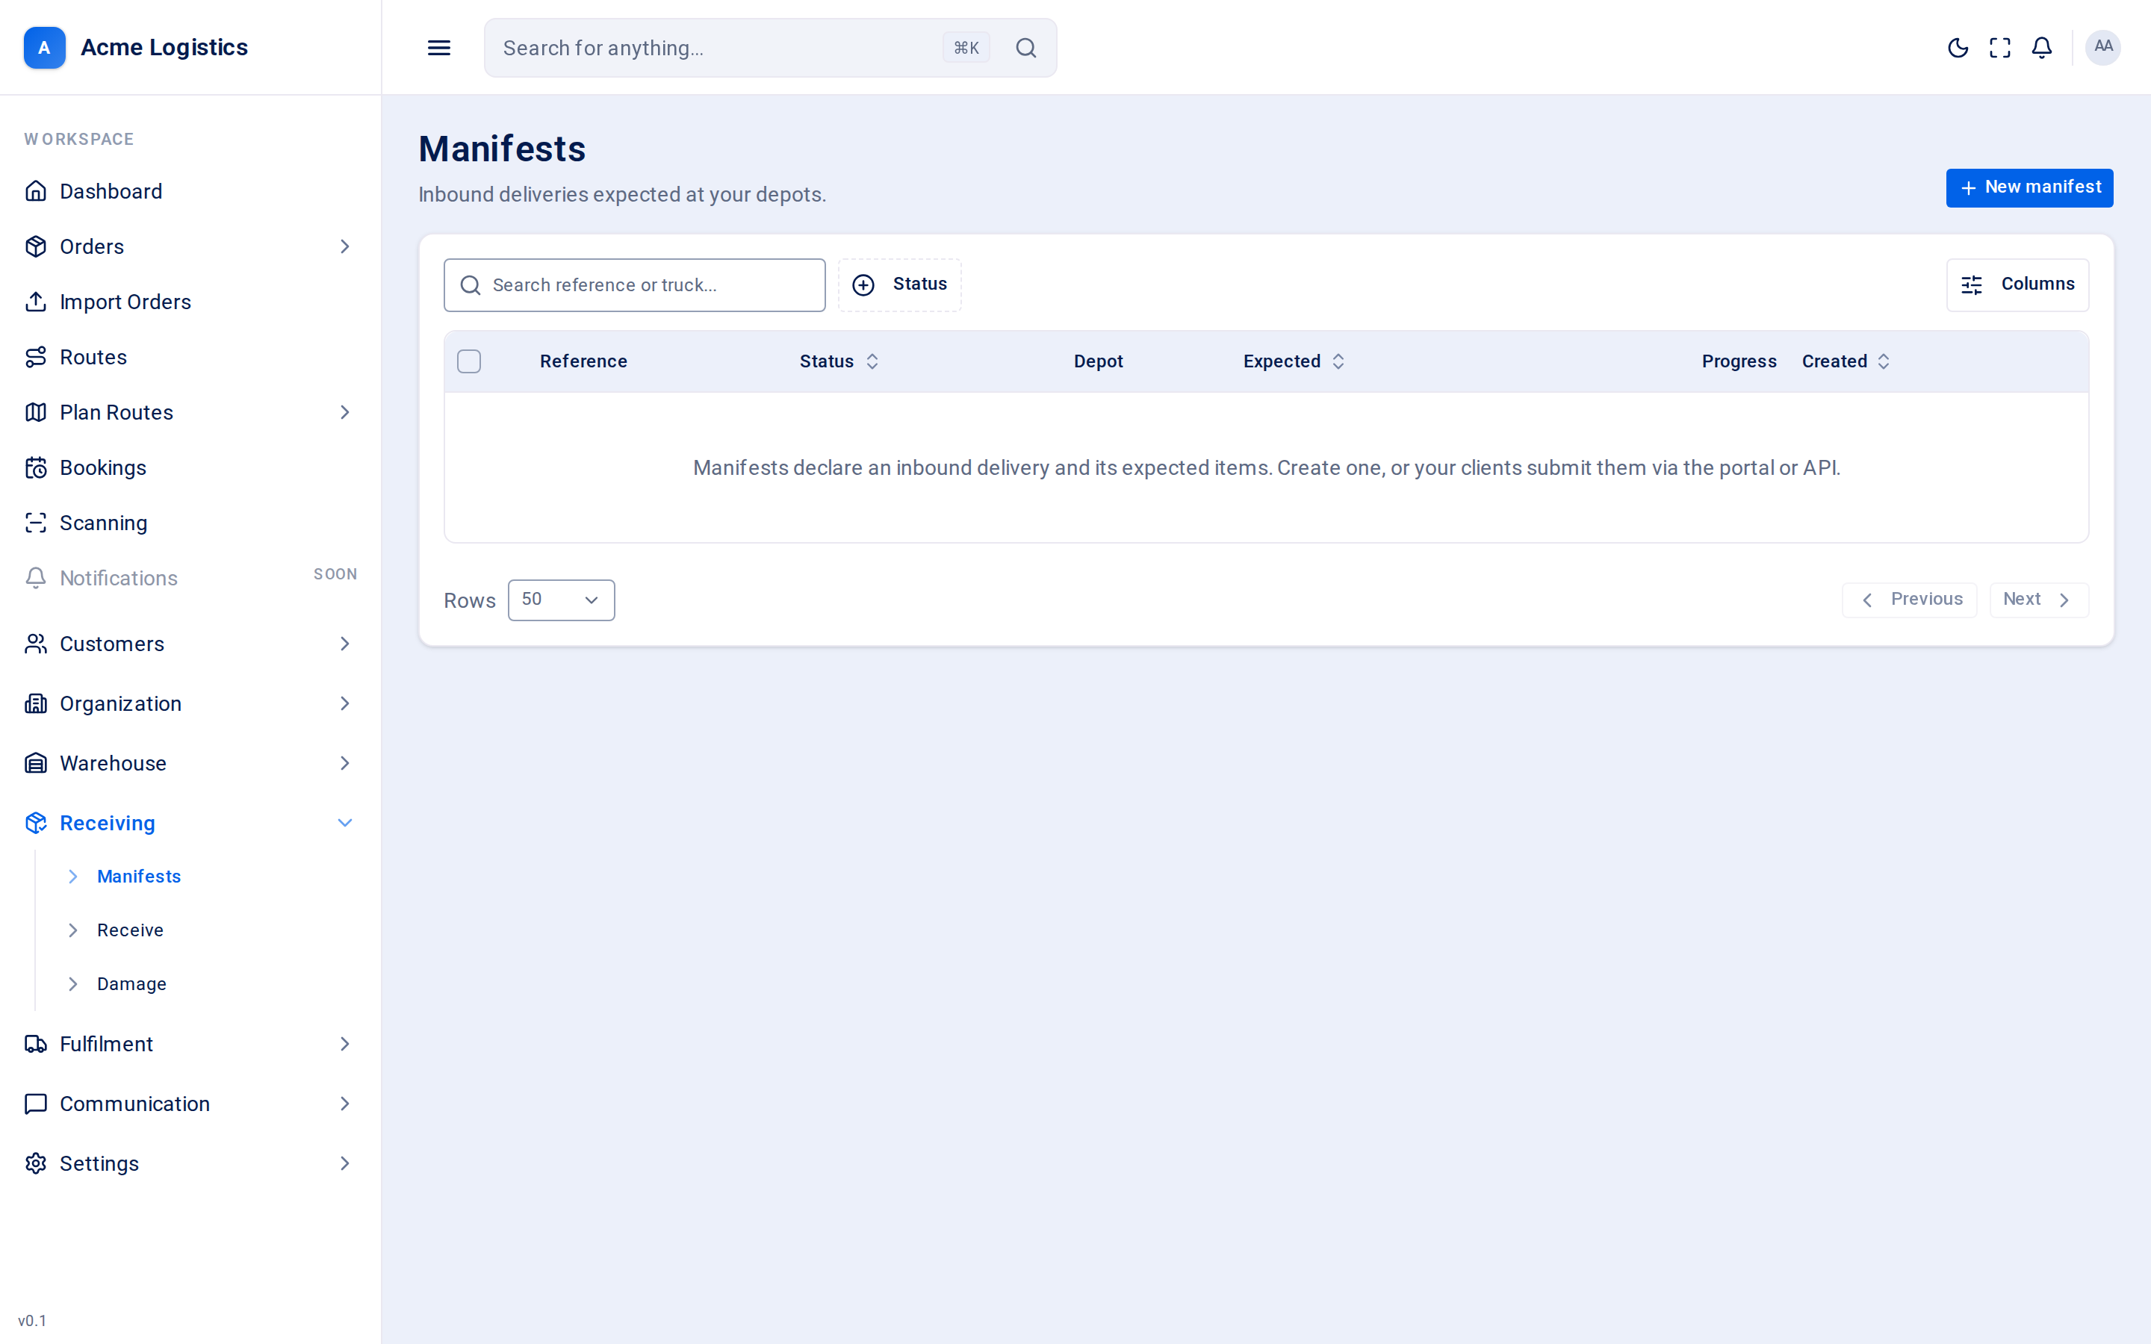Expand the Organization section chevron
The image size is (2151, 1344).
(x=345, y=704)
